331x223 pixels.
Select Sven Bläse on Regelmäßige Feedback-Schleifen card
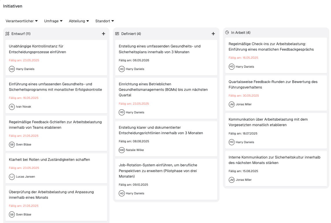click(23, 145)
